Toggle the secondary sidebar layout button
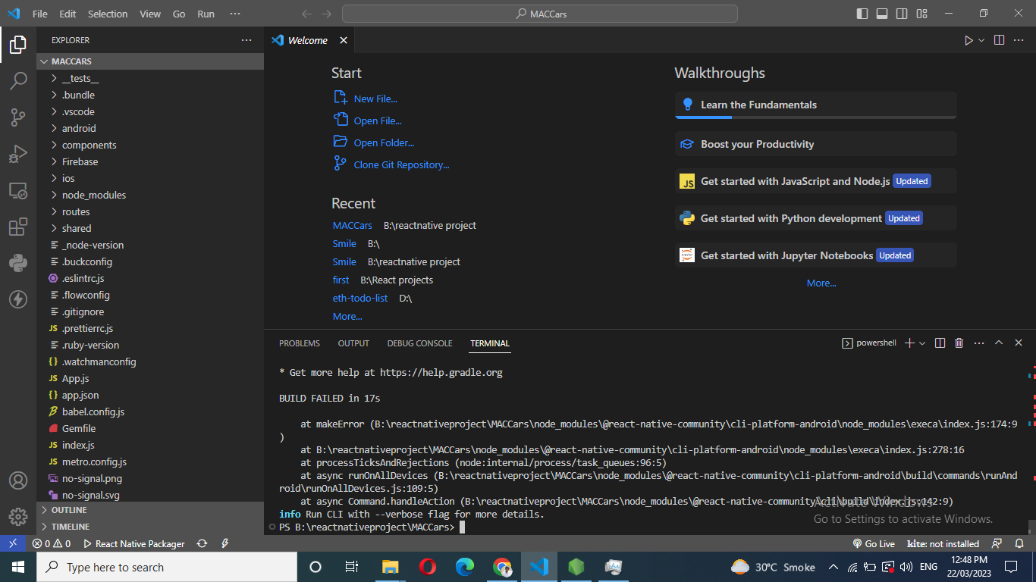Screen dimensions: 1036x582 pyautogui.click(x=902, y=14)
